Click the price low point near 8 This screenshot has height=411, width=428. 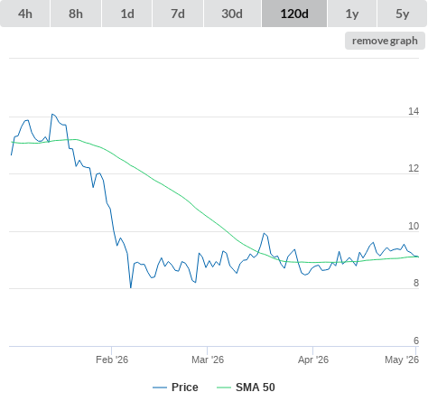131,287
